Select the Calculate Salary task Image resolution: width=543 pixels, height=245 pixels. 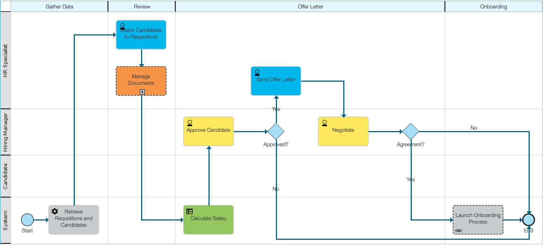(x=208, y=220)
